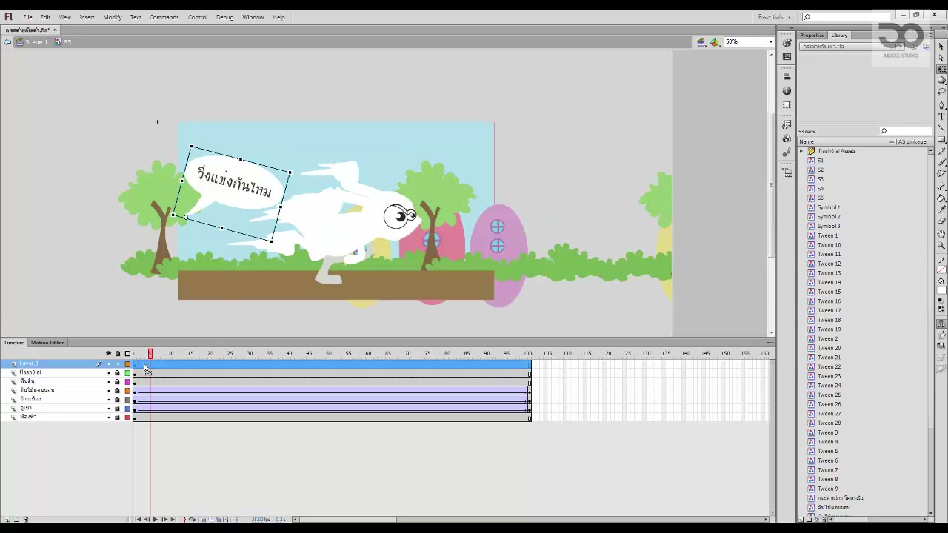Viewport: 948px width, 533px height.
Task: Open the Info panel icon
Action: (787, 90)
